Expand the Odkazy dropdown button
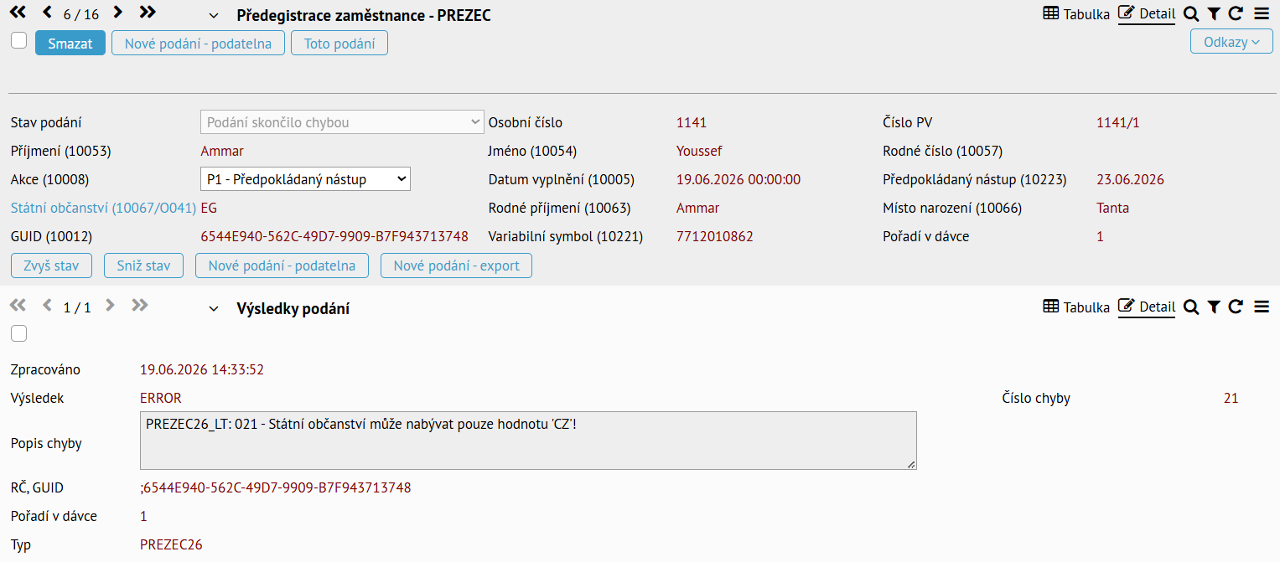Viewport: 1280px width, 562px height. coord(1231,42)
